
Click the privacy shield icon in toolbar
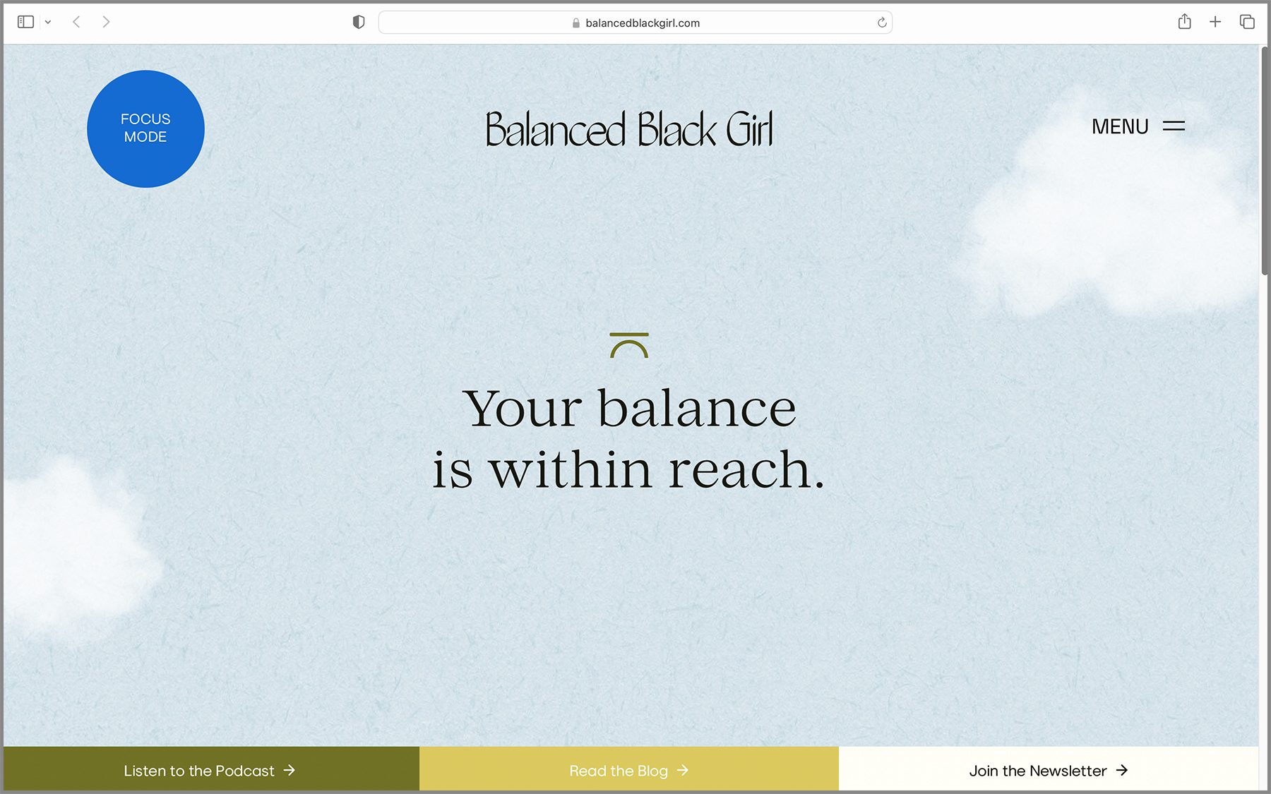click(x=359, y=22)
